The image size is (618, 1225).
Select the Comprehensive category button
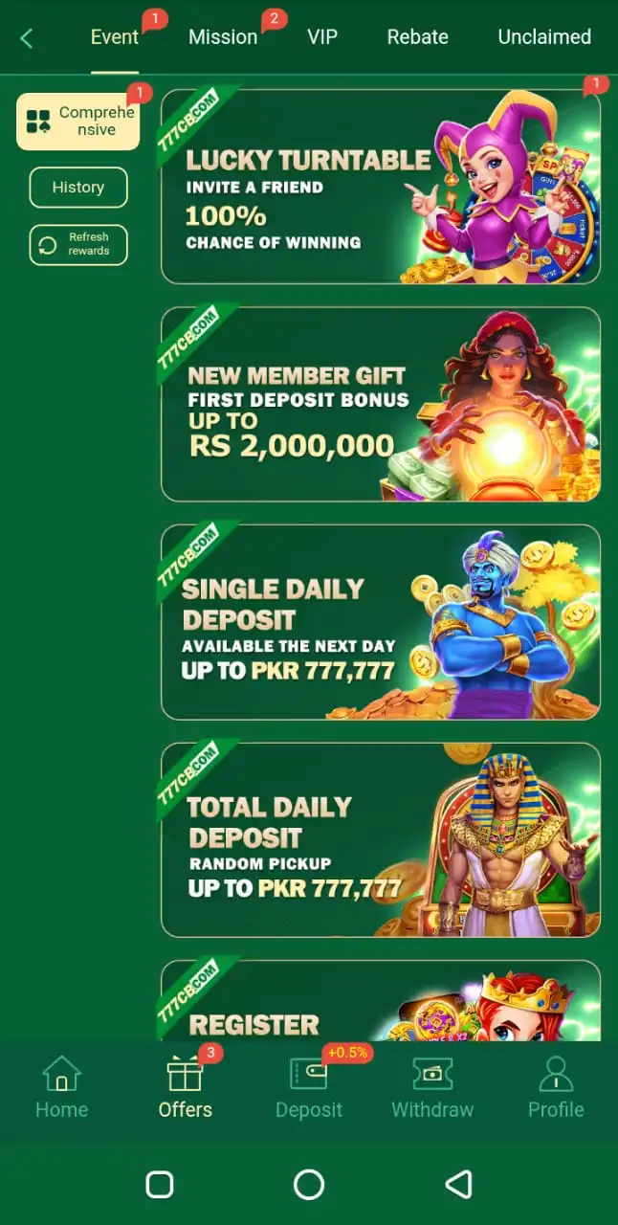point(78,122)
